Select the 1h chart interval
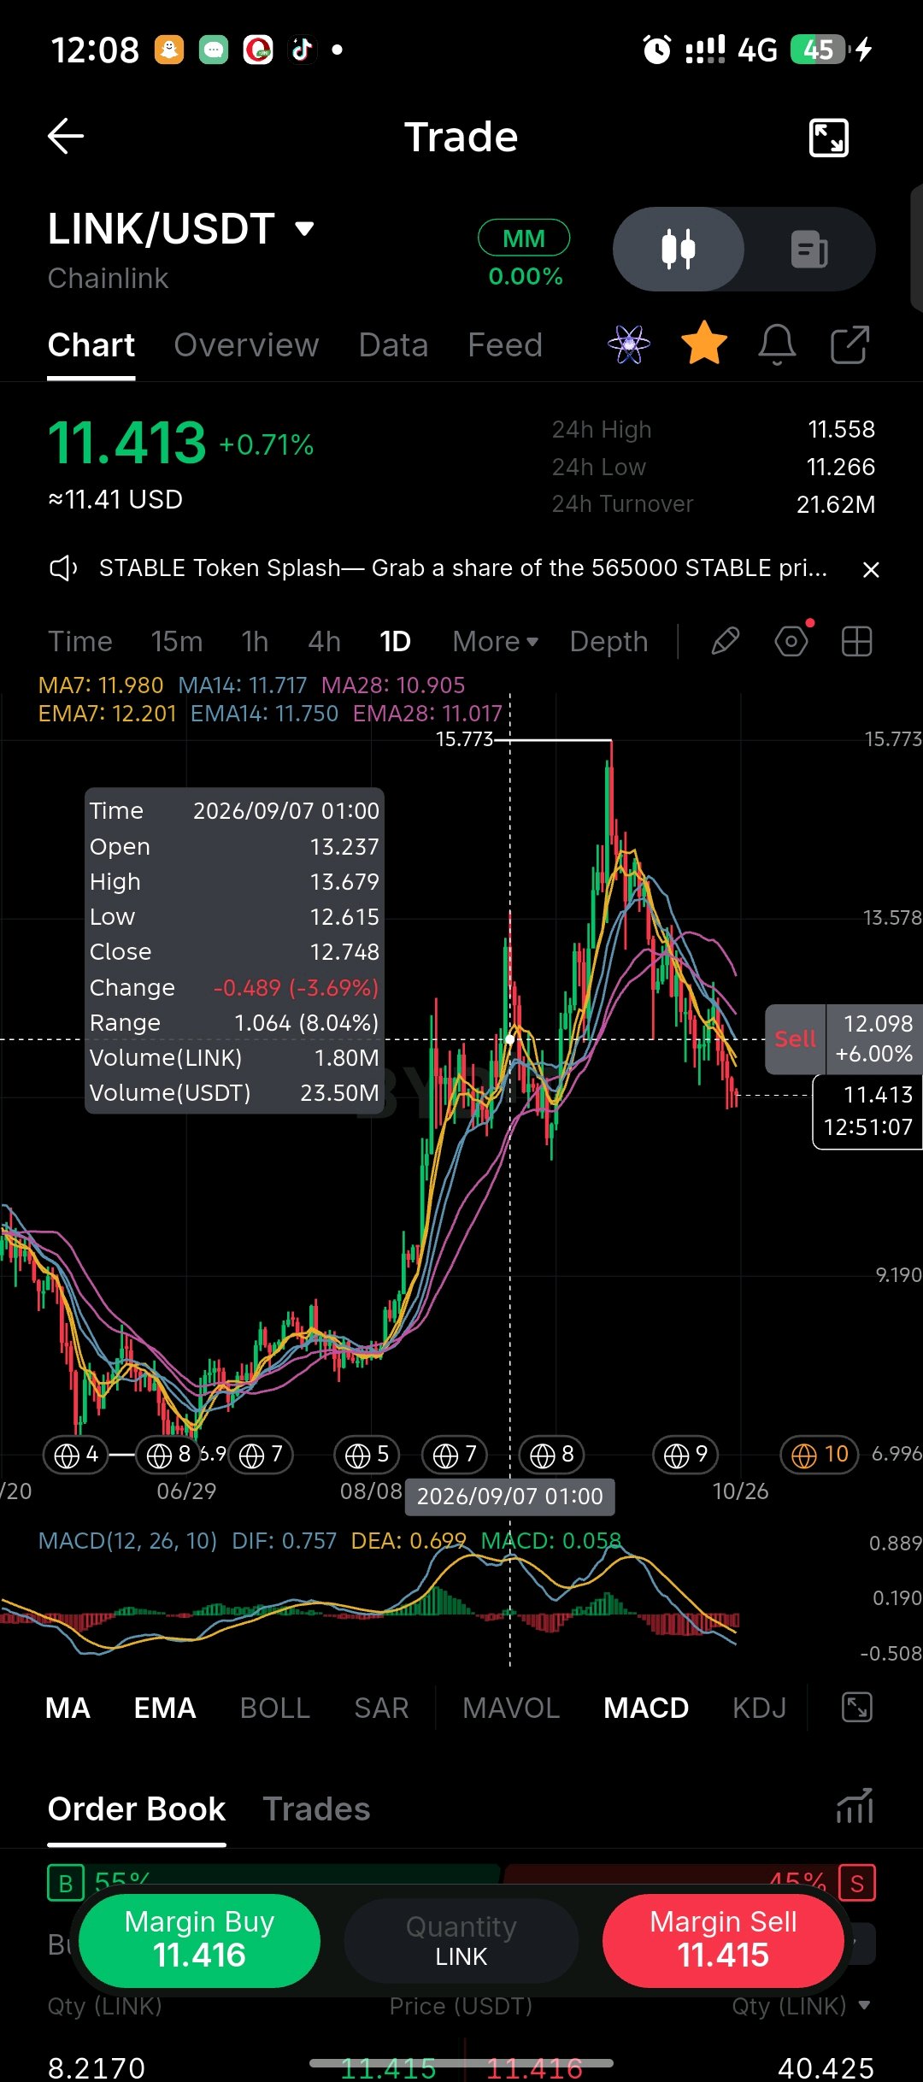The width and height of the screenshot is (923, 2082). (255, 642)
